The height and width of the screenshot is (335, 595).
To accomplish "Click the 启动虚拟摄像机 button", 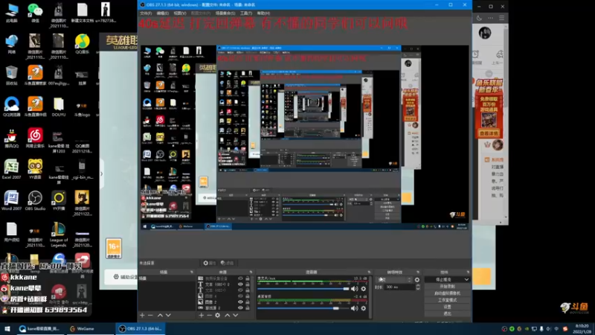I will [x=447, y=293].
